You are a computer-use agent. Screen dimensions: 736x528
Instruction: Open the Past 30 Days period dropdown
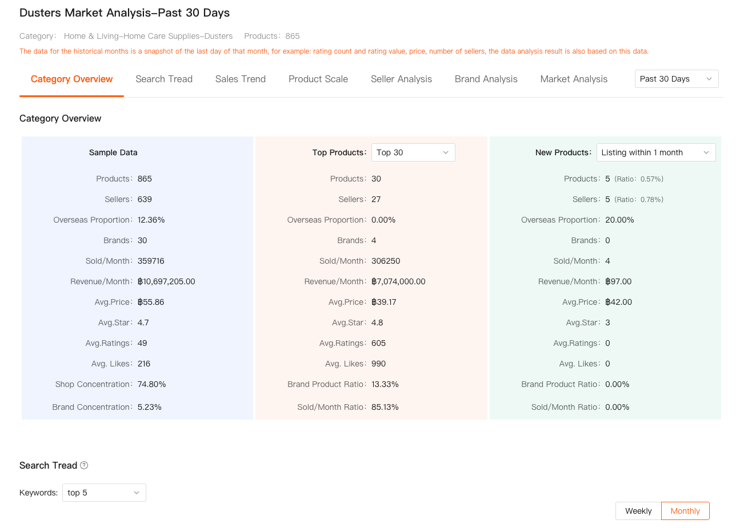point(677,79)
